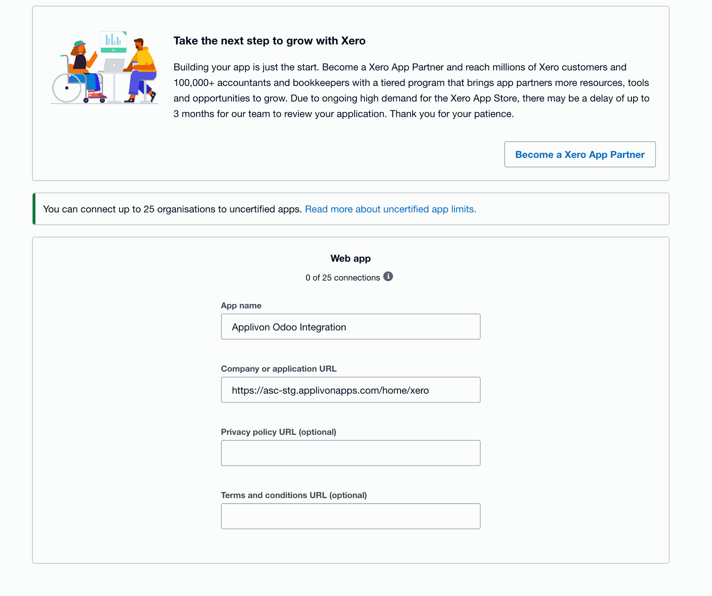The image size is (712, 596).
Task: Click the laptop in the illustration
Action: pyautogui.click(x=114, y=65)
